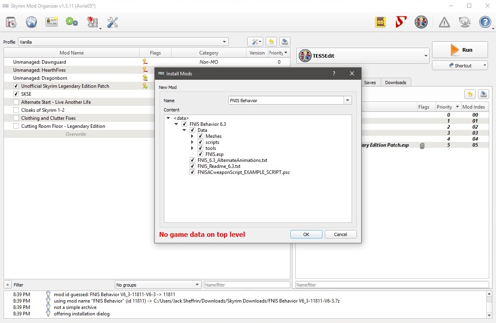Sort by Mod Index column header
Viewport: 496px width, 323px height.
point(474,107)
